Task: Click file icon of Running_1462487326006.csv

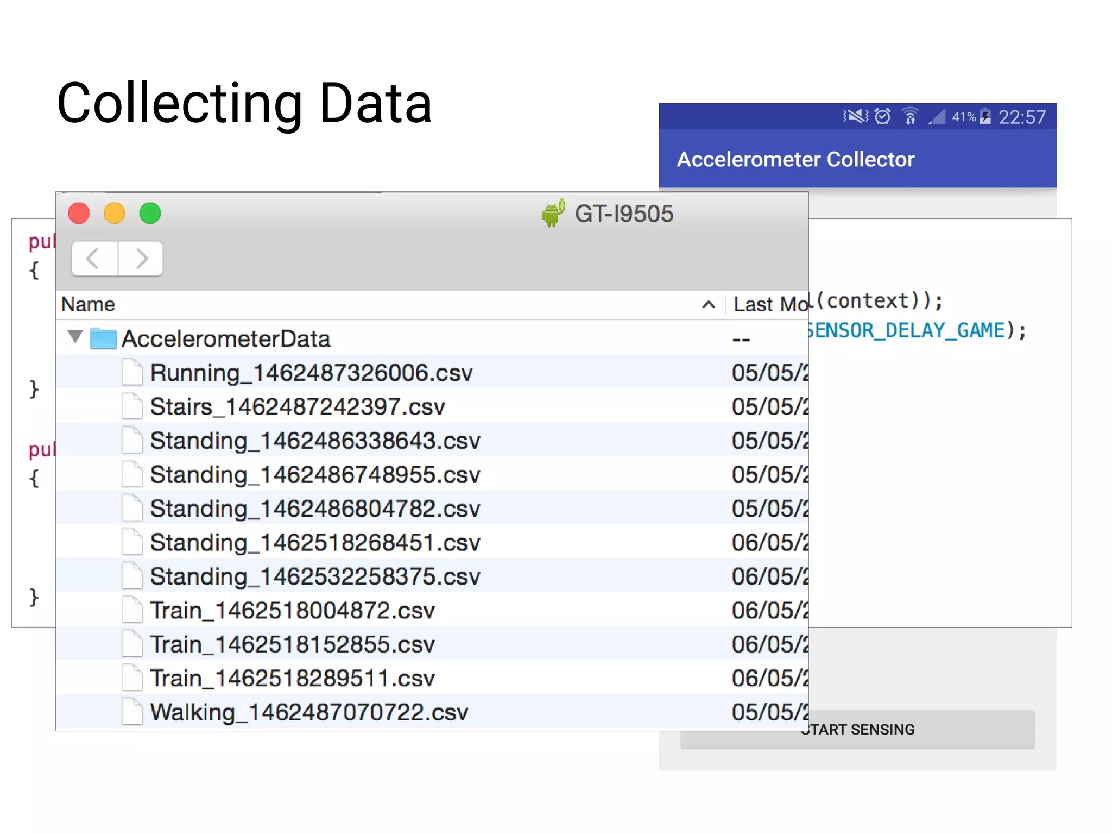Action: (132, 372)
